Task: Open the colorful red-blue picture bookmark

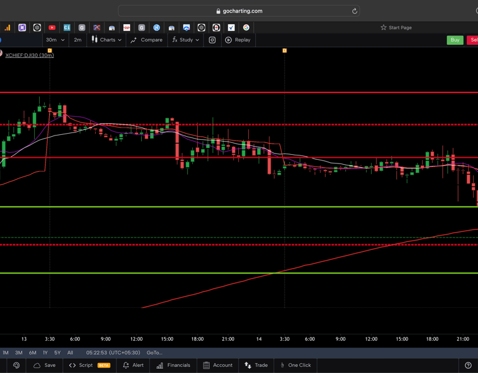Action: [x=96, y=28]
